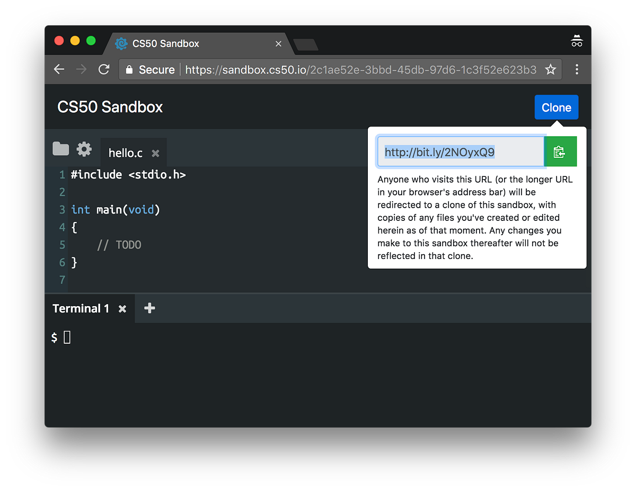The image size is (636, 491).
Task: Close Terminal 1 with its x icon
Action: [x=121, y=308]
